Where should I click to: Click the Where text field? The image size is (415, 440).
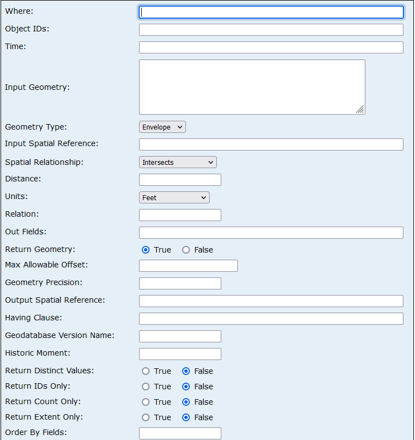[x=271, y=12]
